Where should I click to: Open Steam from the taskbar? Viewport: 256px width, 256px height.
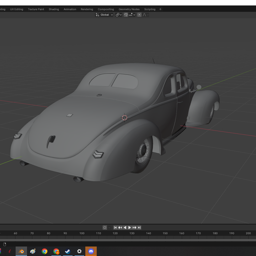67,252
